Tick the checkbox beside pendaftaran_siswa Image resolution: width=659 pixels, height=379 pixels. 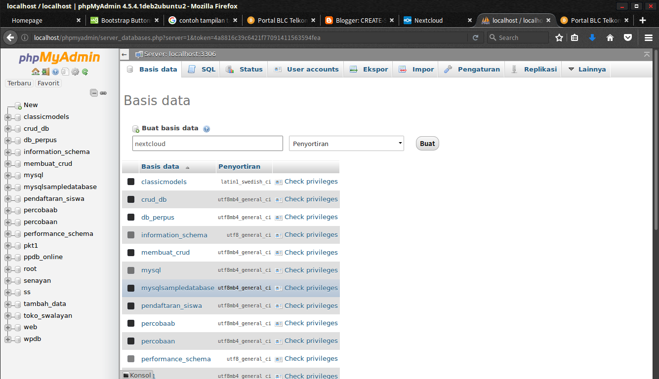point(130,305)
